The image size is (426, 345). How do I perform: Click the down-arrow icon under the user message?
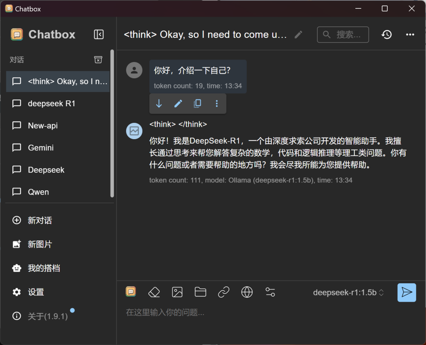click(x=159, y=103)
